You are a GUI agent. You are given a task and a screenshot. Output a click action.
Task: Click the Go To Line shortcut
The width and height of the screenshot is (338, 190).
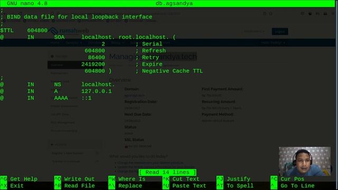click(293, 186)
